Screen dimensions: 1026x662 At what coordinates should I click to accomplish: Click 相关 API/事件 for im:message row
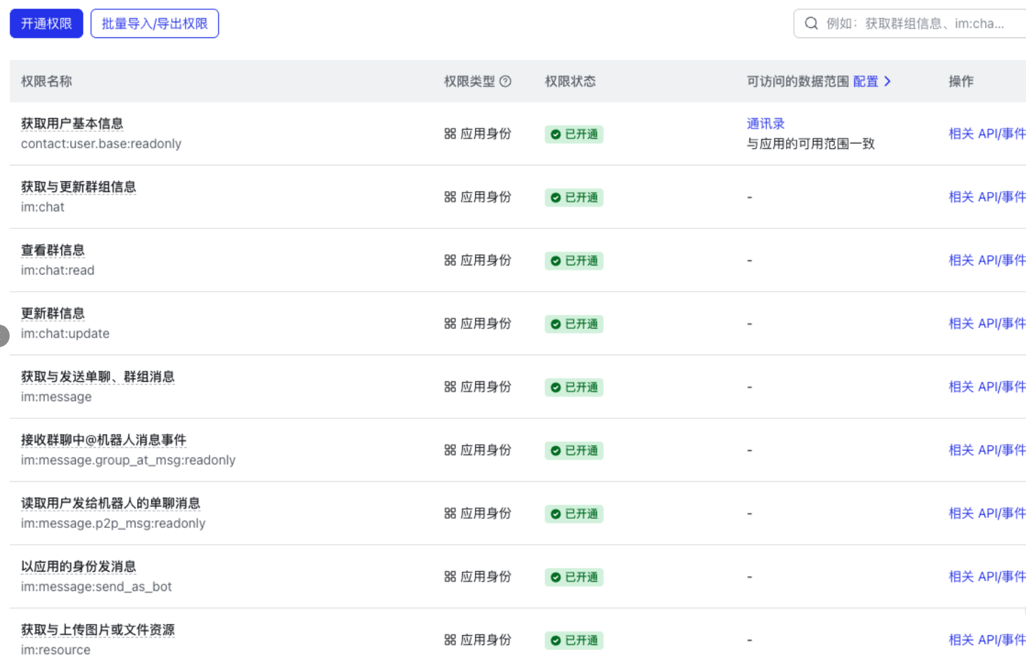(986, 387)
